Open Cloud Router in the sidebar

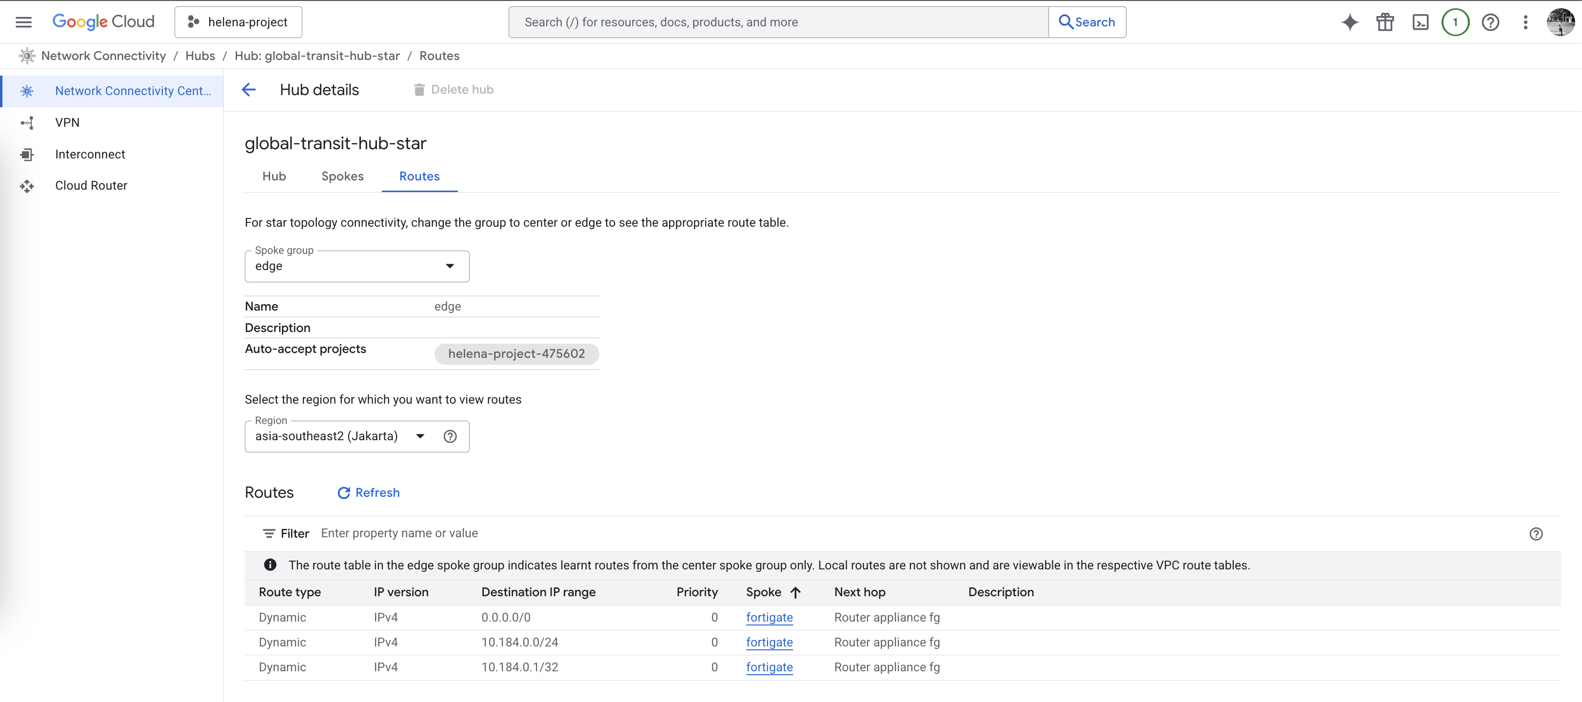click(x=91, y=185)
